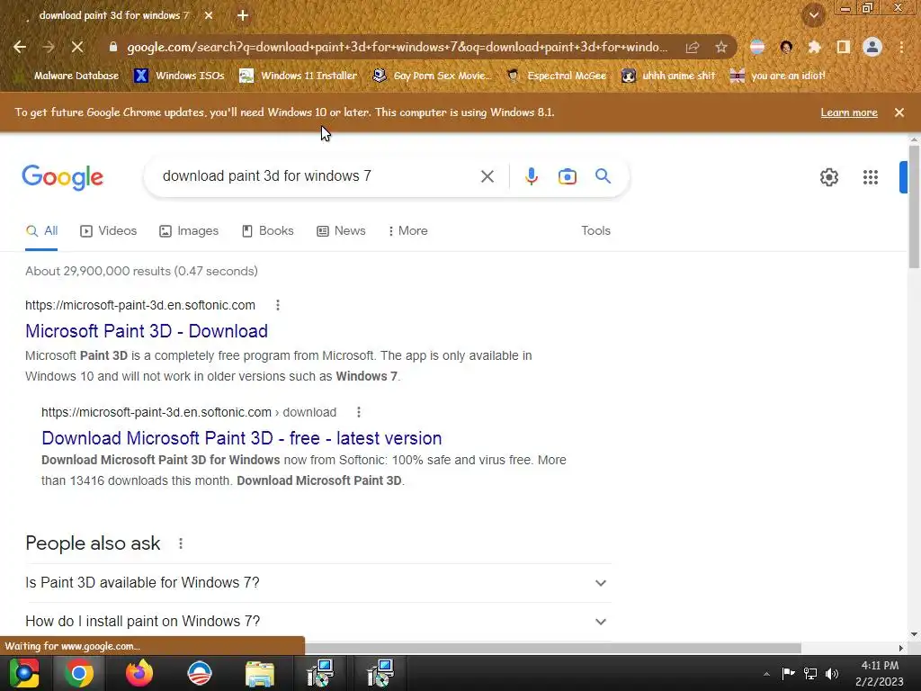The height and width of the screenshot is (691, 921).
Task: Open the Google apps grid
Action: [x=871, y=177]
